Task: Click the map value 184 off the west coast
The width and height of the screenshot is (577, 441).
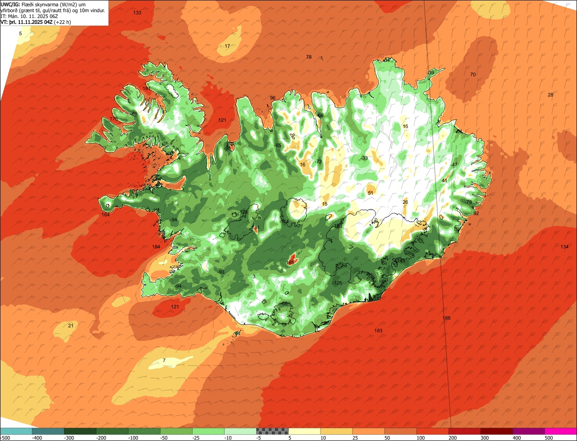Action: (156, 247)
